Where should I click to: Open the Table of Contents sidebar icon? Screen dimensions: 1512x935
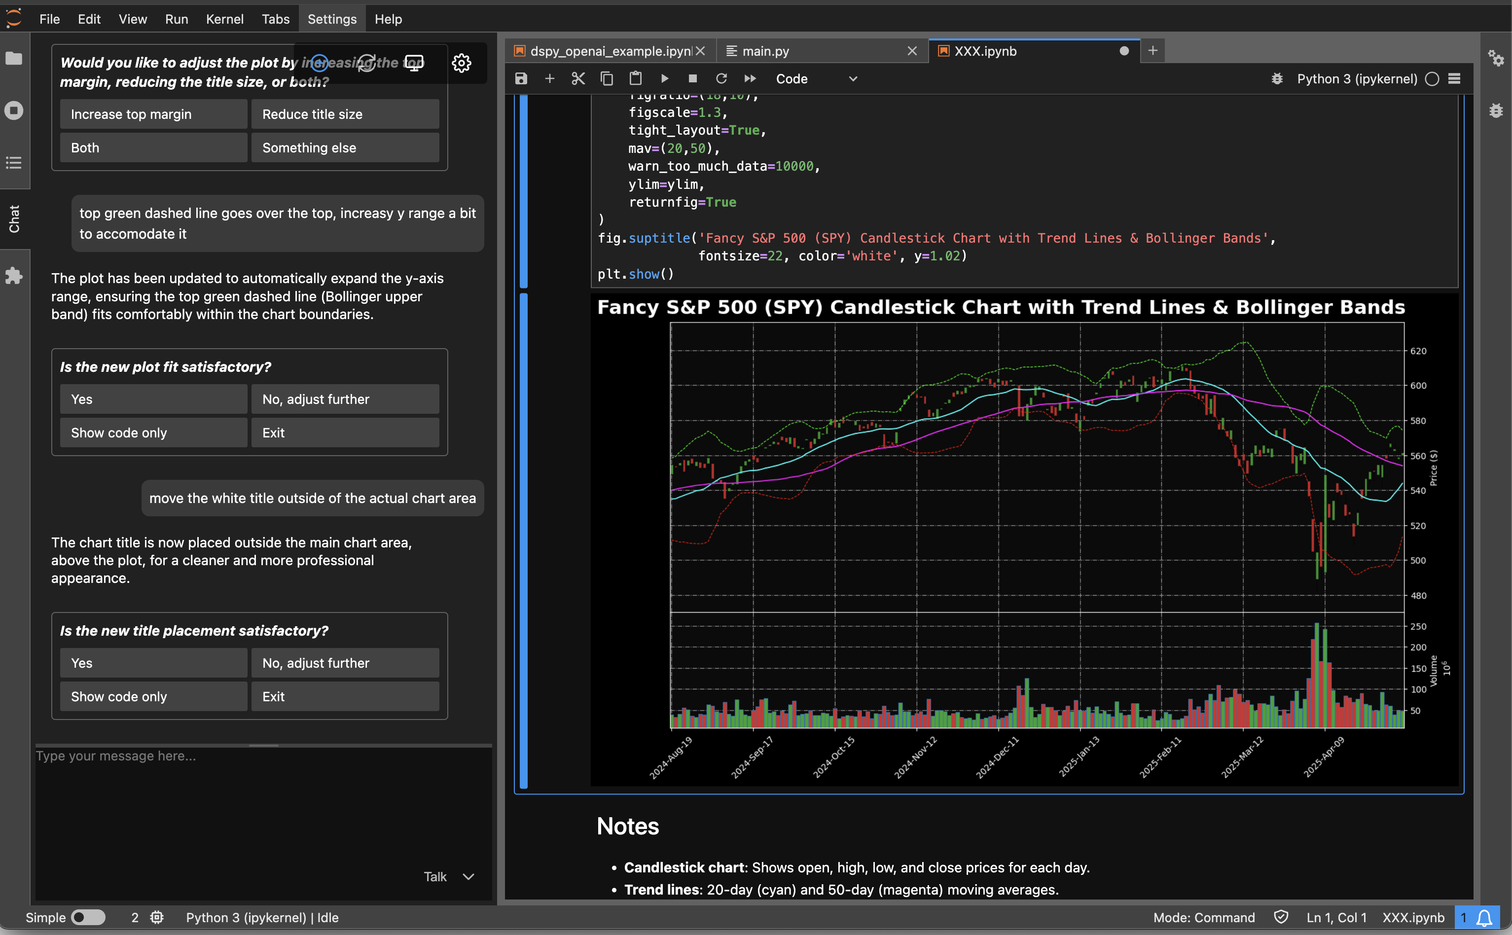click(x=14, y=163)
